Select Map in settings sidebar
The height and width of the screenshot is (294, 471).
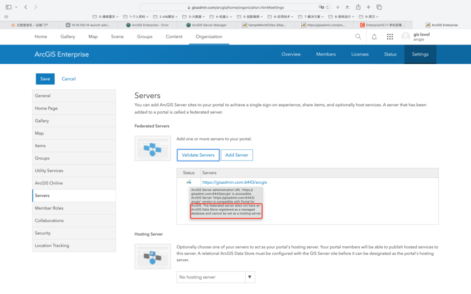(x=74, y=133)
